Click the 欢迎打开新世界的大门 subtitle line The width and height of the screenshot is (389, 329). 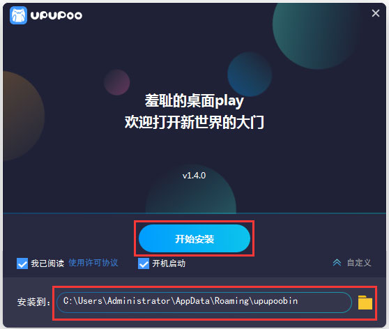pos(194,122)
